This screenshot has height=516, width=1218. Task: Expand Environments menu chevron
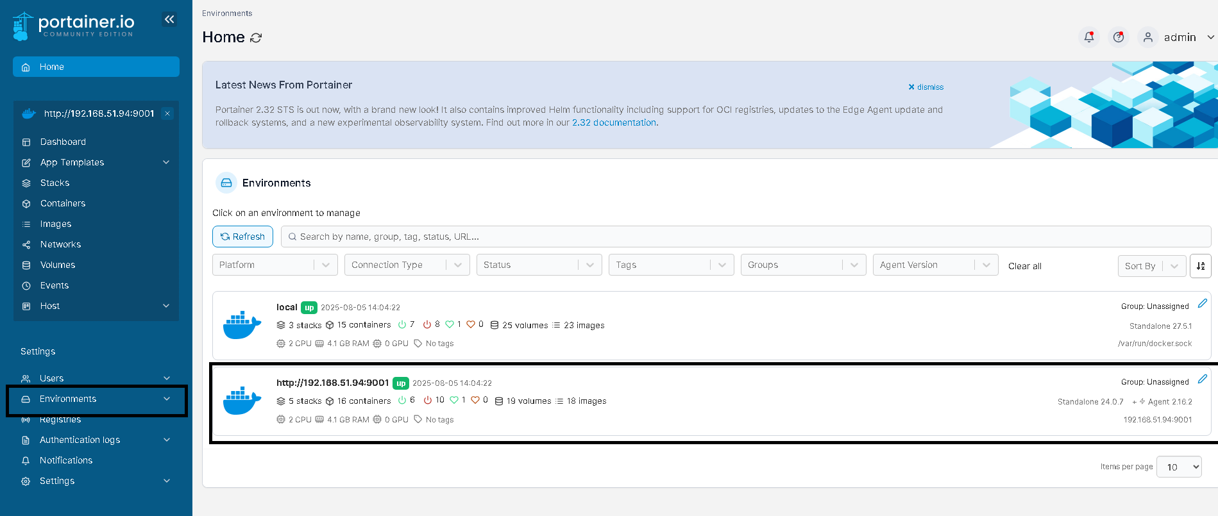coord(167,399)
